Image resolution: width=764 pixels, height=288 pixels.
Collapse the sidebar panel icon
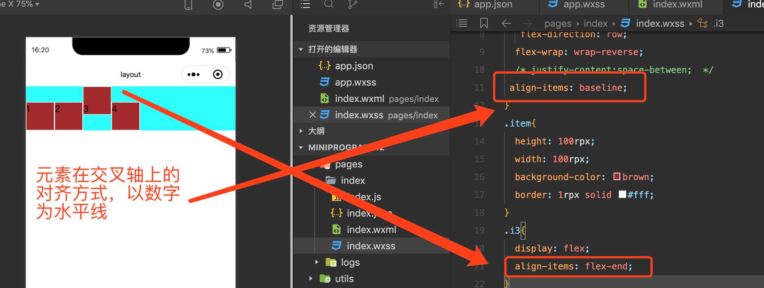click(x=439, y=4)
